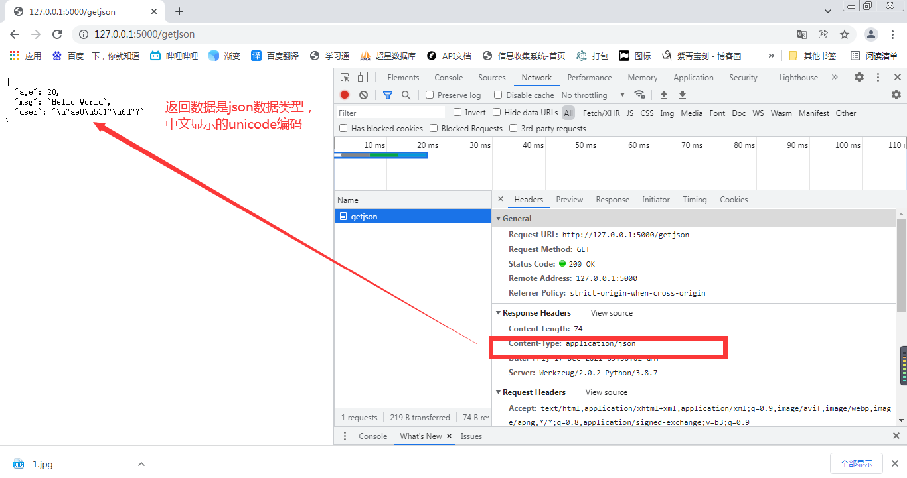
Task: Click the share page icon
Action: point(823,34)
